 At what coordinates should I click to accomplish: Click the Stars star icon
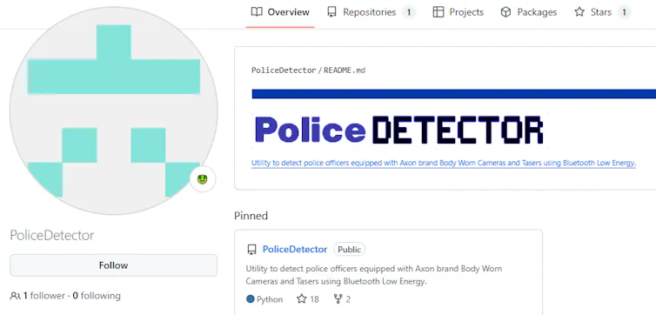(579, 12)
